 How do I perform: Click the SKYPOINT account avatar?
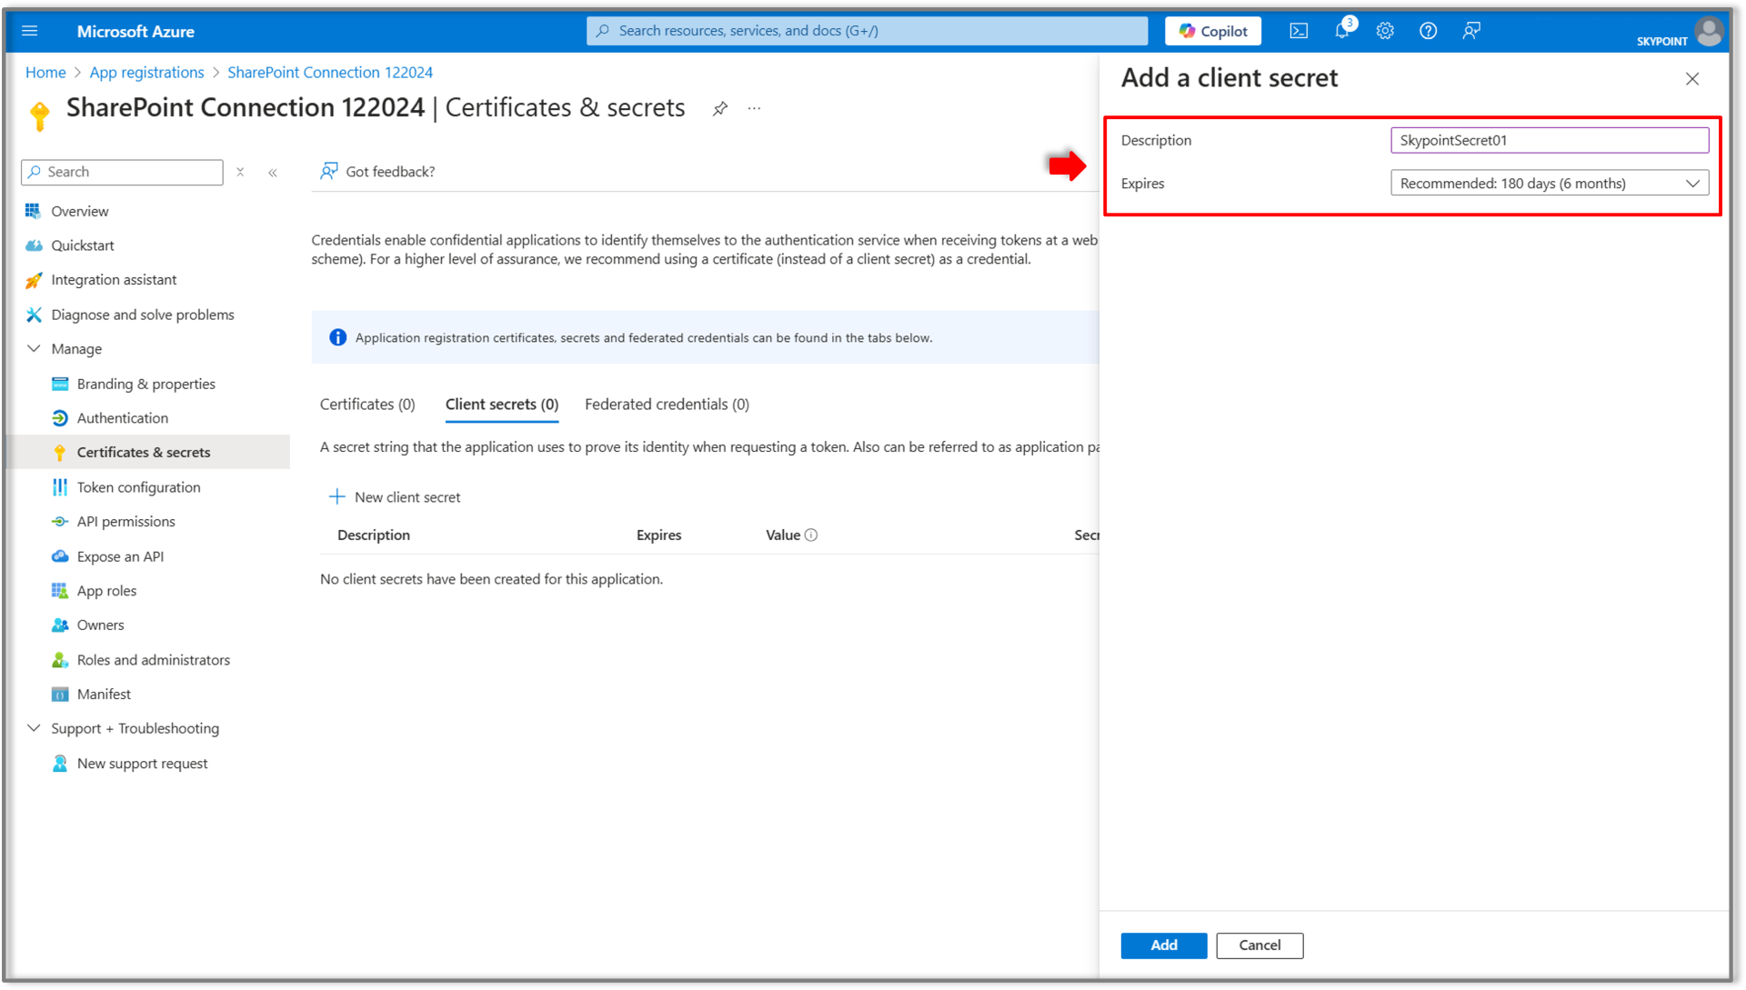pos(1710,32)
